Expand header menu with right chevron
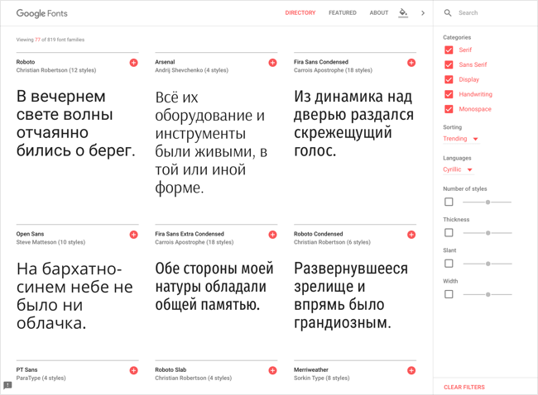 click(x=423, y=13)
